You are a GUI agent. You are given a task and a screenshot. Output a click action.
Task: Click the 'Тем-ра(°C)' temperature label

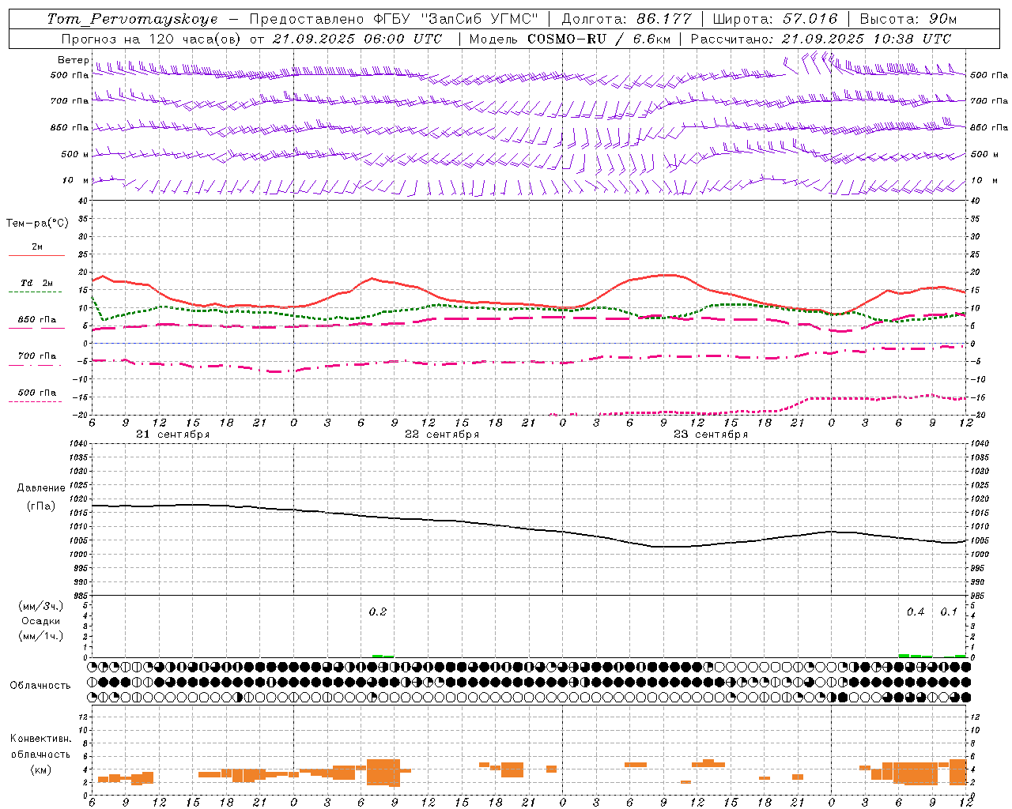click(37, 224)
